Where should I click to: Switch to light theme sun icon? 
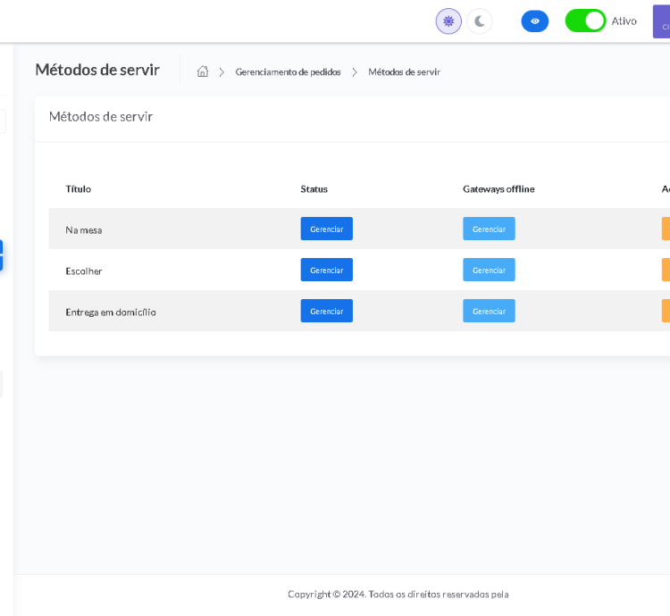448,21
